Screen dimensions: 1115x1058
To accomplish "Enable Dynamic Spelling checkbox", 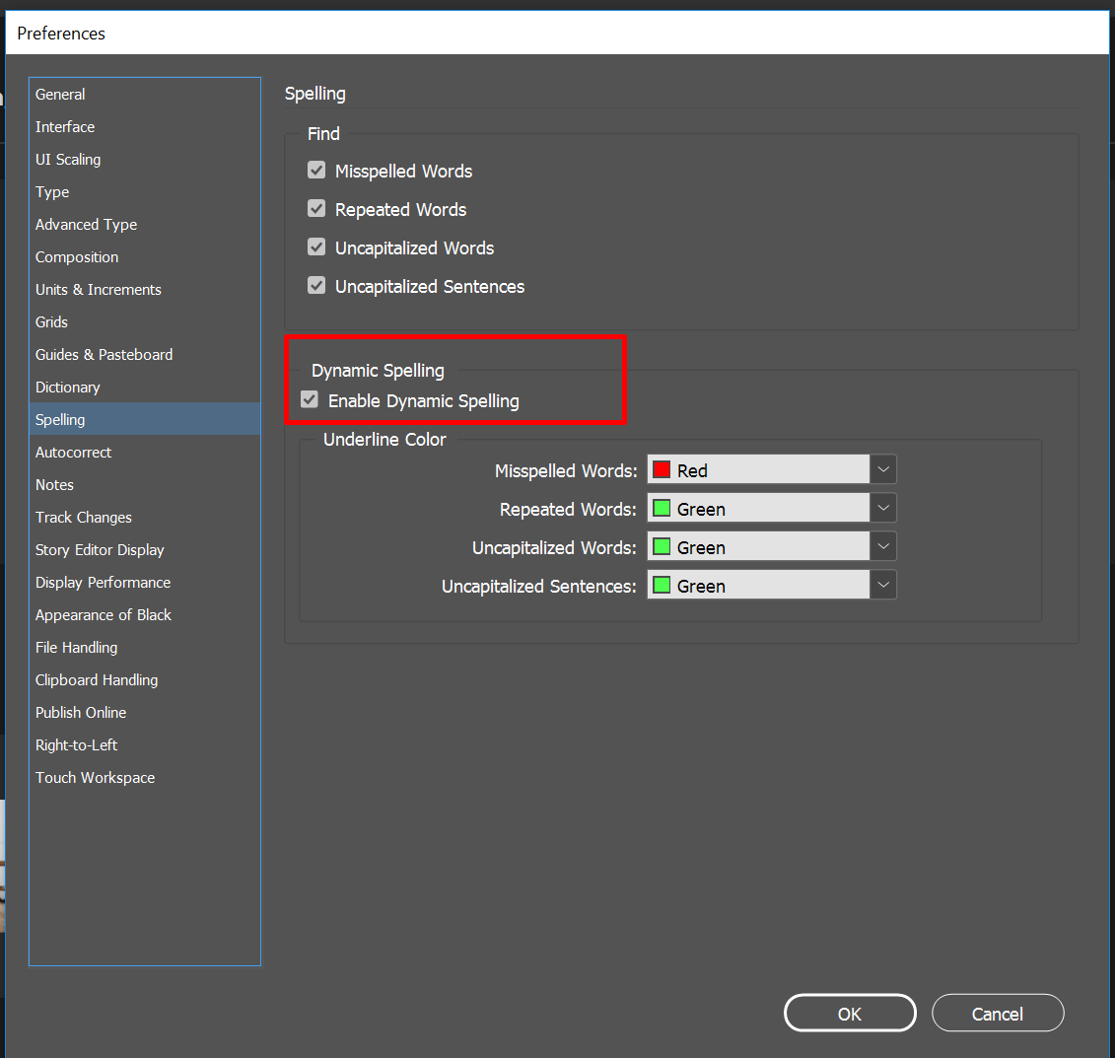I will [310, 399].
